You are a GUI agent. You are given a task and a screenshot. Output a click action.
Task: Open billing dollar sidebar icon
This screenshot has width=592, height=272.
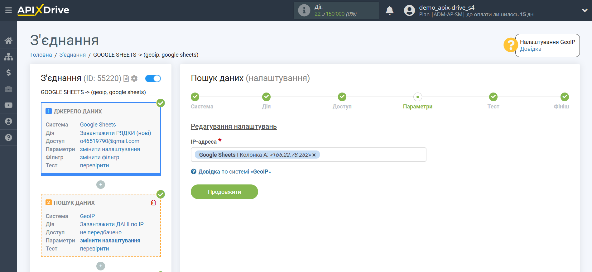[8, 73]
